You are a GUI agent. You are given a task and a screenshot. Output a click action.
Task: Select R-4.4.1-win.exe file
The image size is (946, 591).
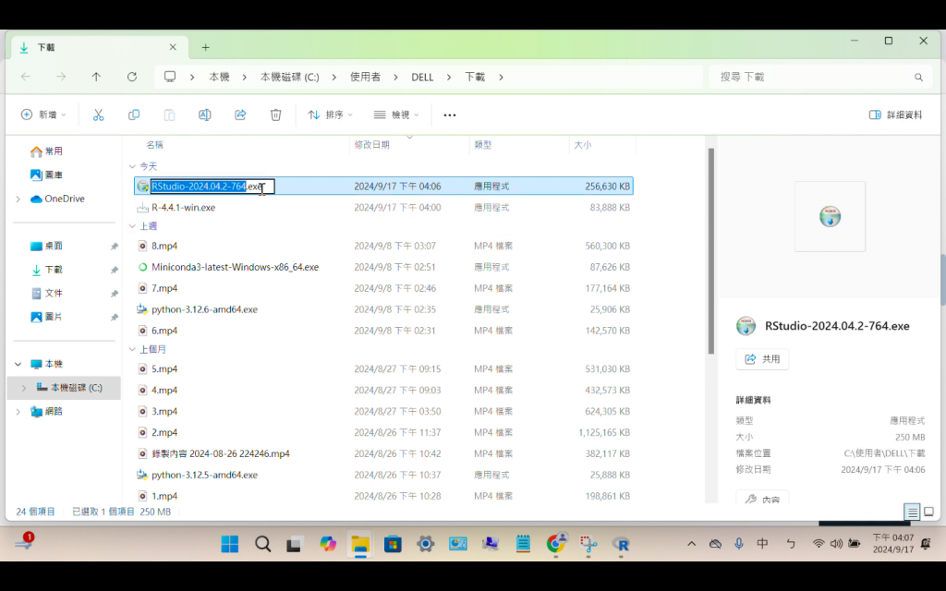(x=184, y=208)
